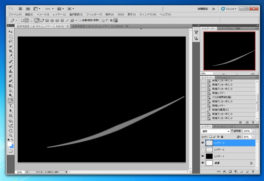Select the Path Selection tool
This screenshot has width=264, height=181.
(x=10, y=110)
